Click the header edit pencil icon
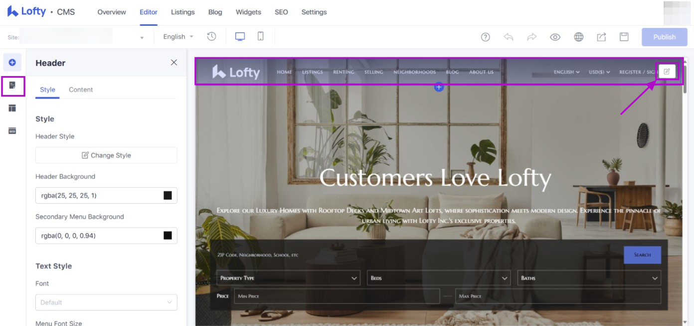Image resolution: width=694 pixels, height=326 pixels. click(x=667, y=72)
